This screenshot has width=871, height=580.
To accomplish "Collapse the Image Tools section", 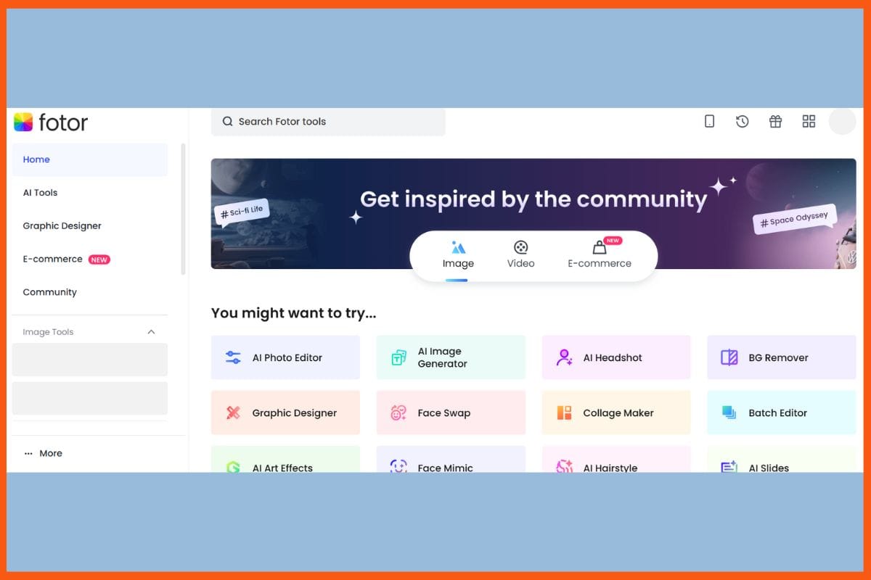I will point(151,332).
